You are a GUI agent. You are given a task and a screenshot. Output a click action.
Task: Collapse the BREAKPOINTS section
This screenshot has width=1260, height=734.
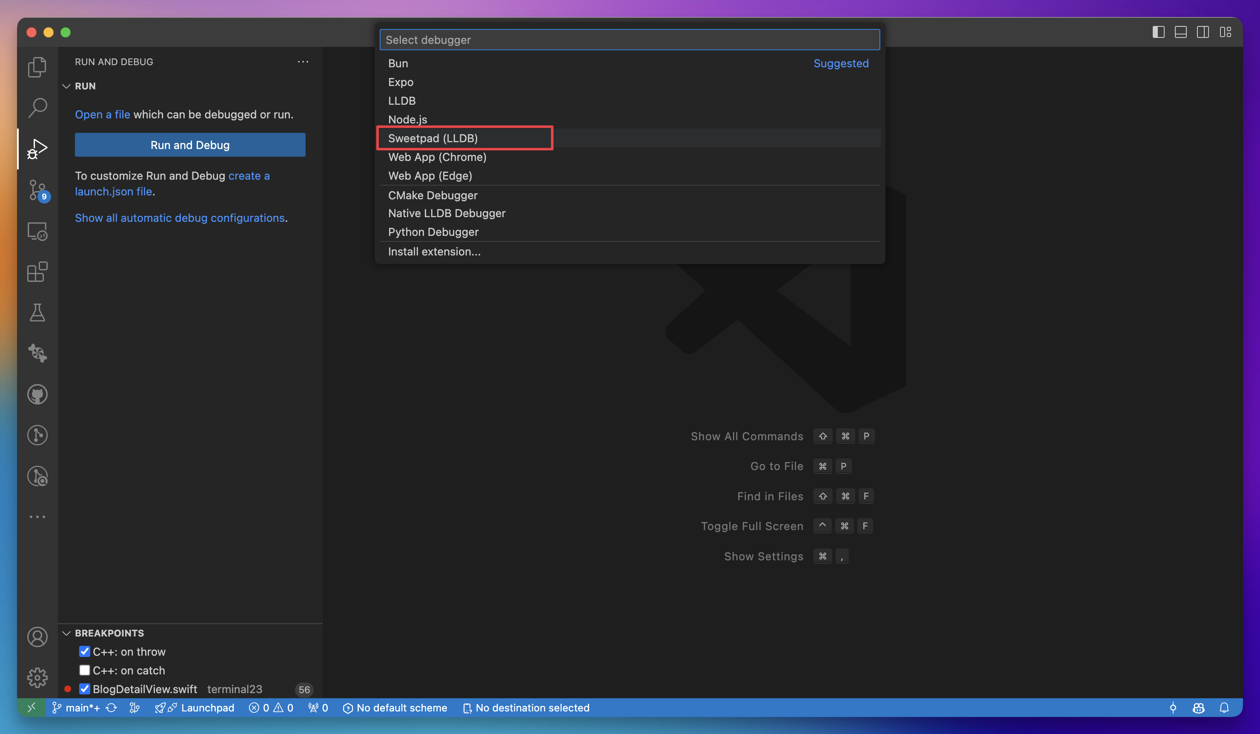66,633
